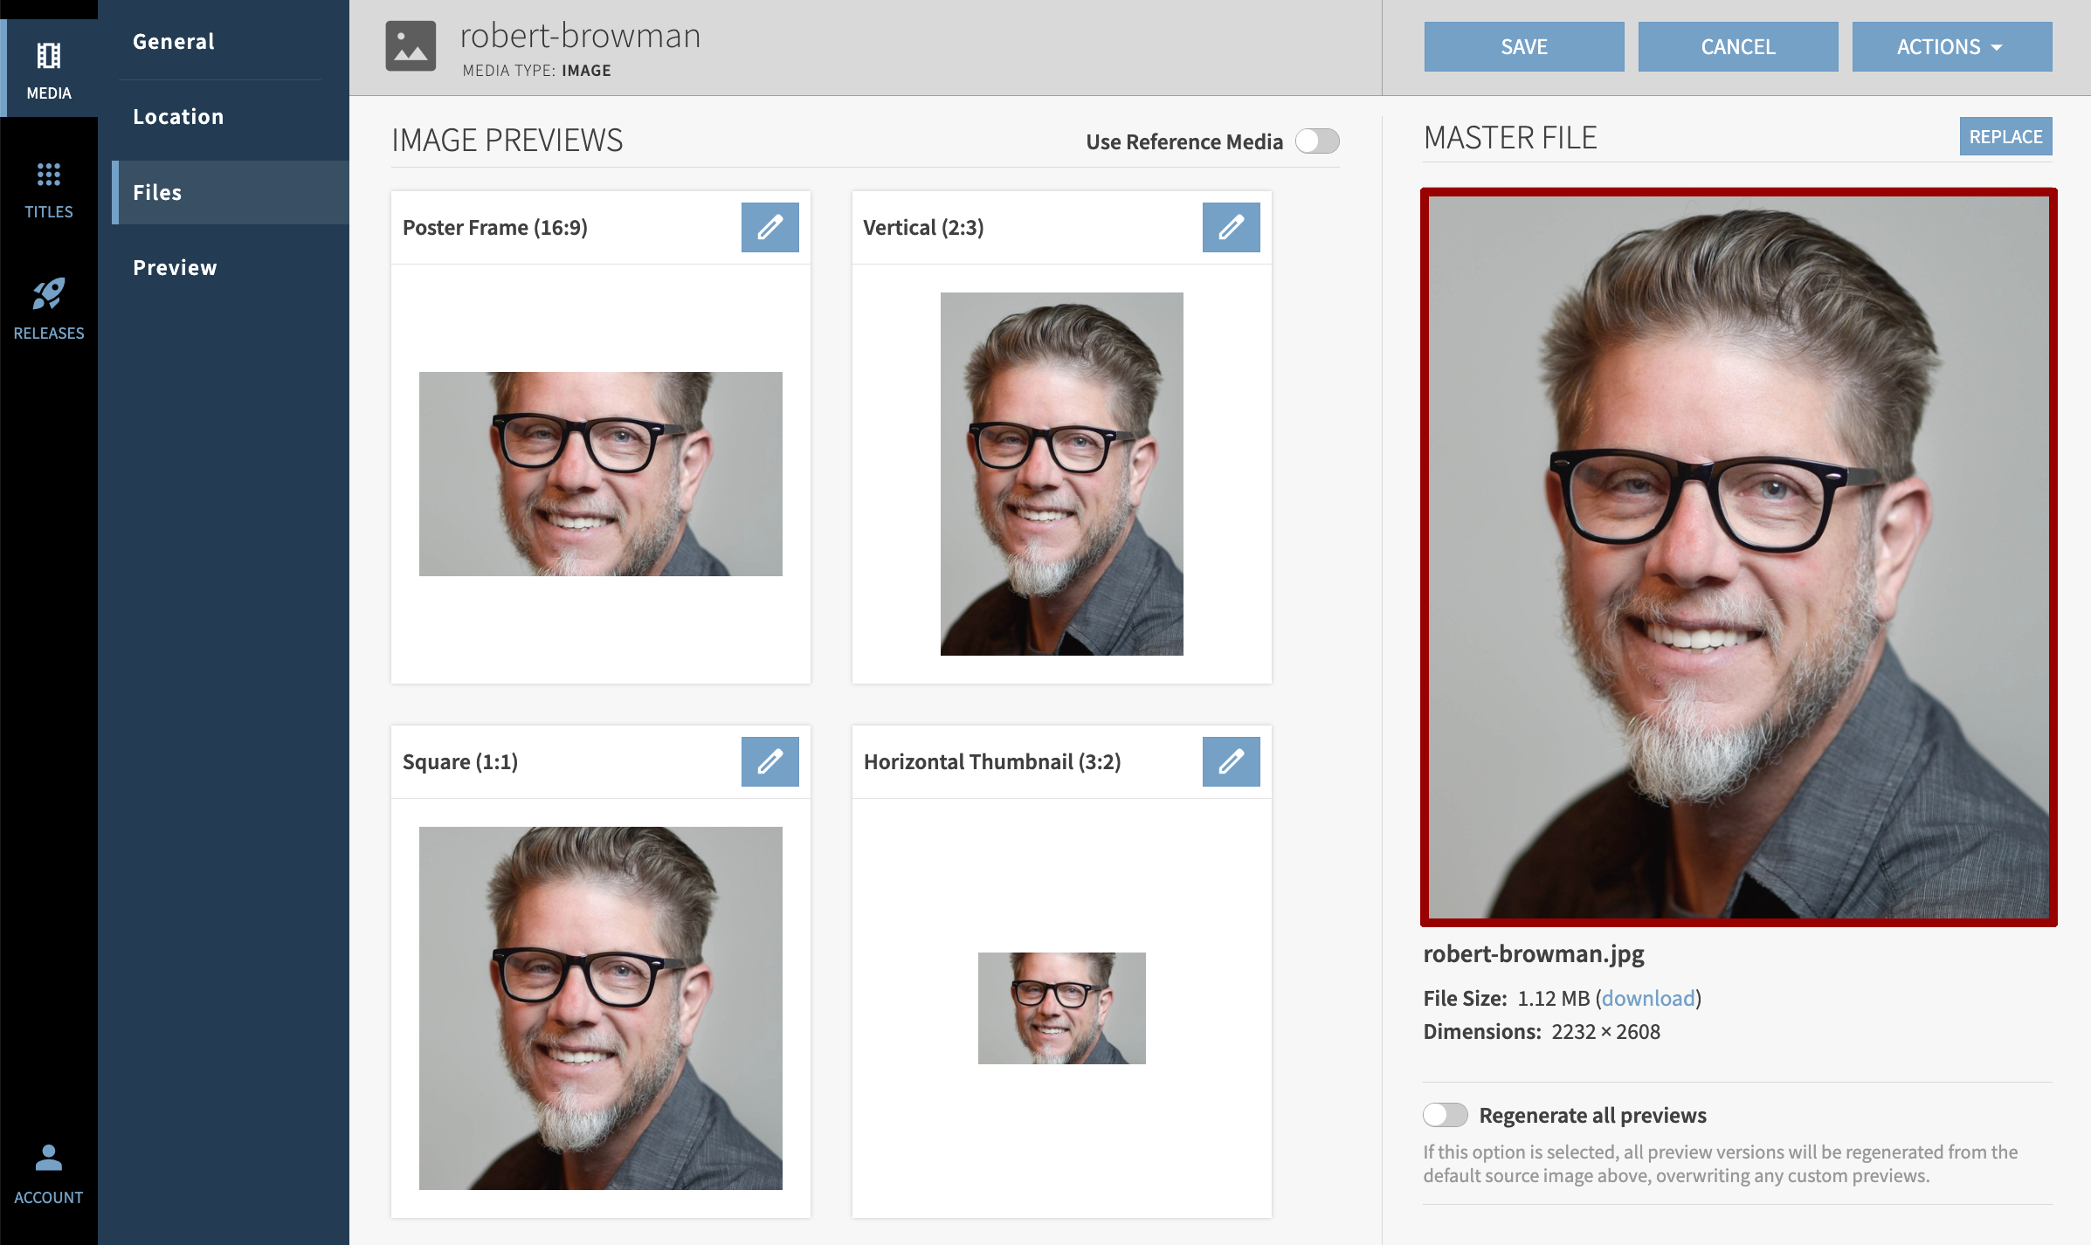Click the image media type icon in header
2091x1245 pixels.
pos(411,46)
